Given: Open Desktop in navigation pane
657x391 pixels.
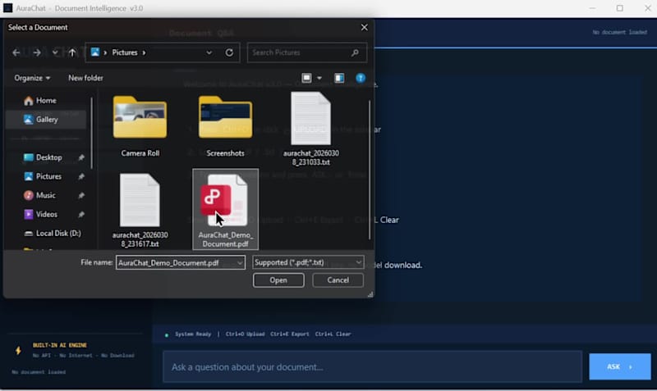Looking at the screenshot, I should [x=49, y=157].
